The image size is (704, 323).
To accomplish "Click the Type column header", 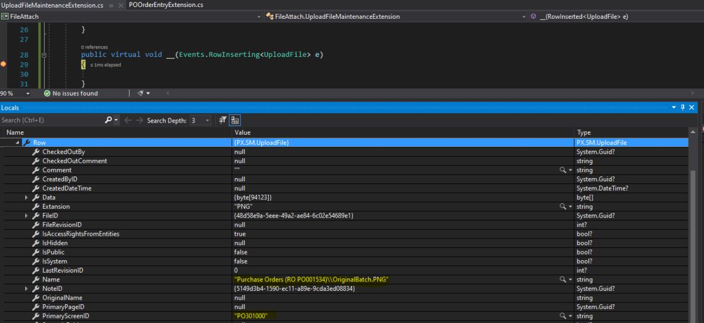I will tap(632, 132).
